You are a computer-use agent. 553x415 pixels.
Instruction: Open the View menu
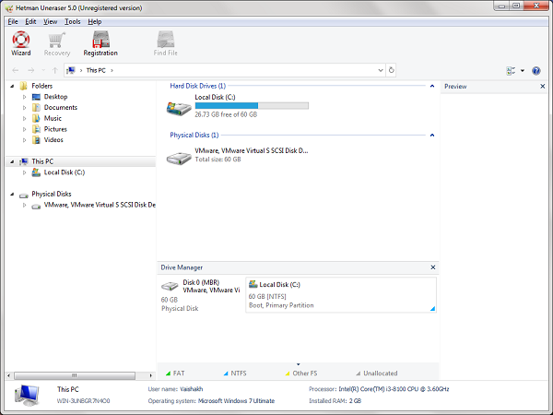[x=50, y=21]
